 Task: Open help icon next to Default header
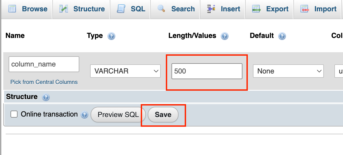pyautogui.click(x=282, y=36)
